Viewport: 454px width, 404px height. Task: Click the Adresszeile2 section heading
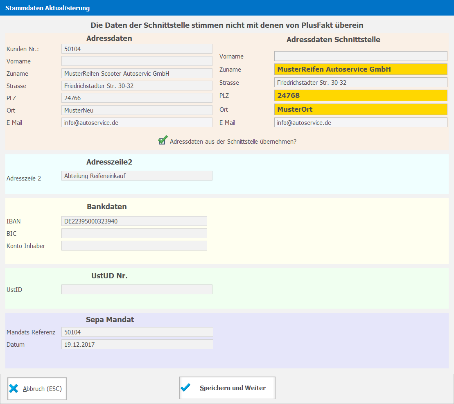click(109, 162)
